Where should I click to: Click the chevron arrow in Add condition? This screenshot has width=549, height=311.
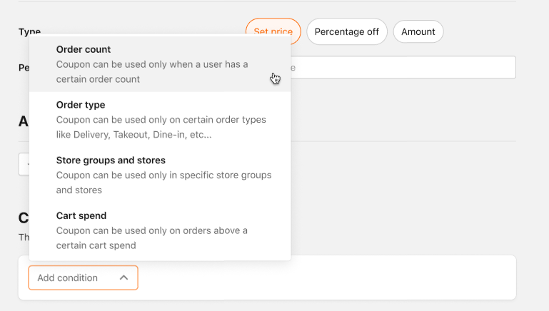(124, 278)
